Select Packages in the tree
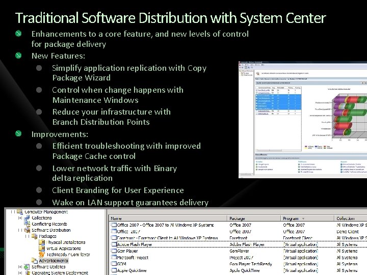The width and height of the screenshot is (367, 275). pyautogui.click(x=48, y=236)
